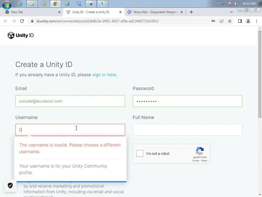Close the Unity ID tab
Viewport: 262px width, 197px height.
[121, 12]
